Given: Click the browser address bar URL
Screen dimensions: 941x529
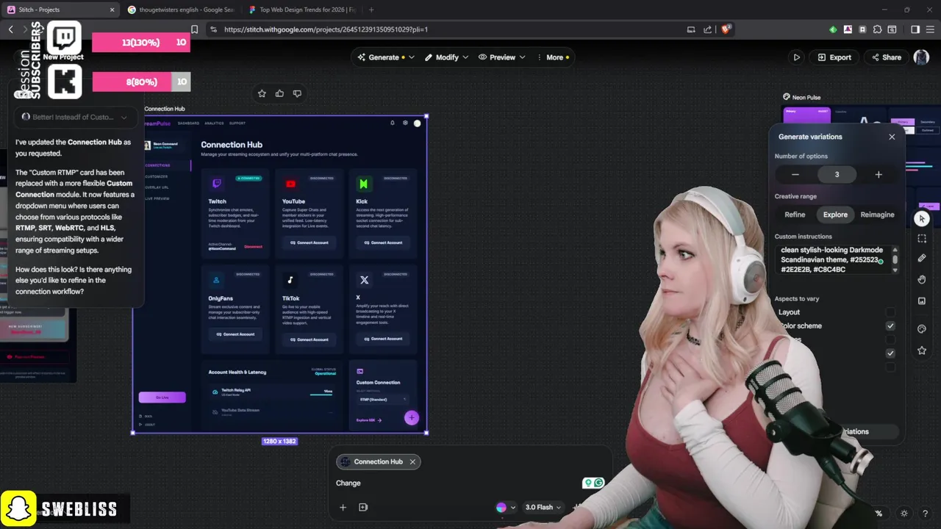Looking at the screenshot, I should (326, 29).
